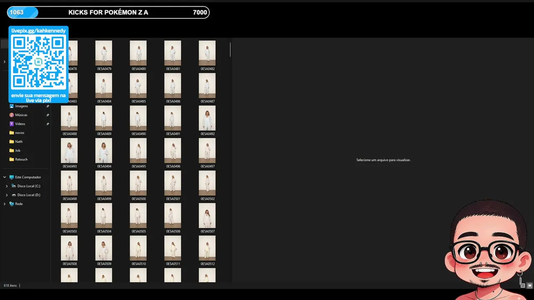The height and width of the screenshot is (300, 534).
Task: Click the file name 0E5A0491
Action: tap(173, 134)
